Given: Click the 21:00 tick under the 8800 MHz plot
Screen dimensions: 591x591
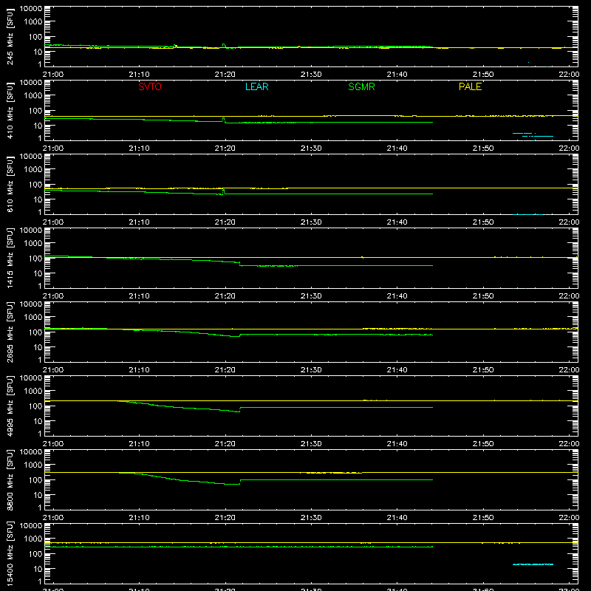Looking at the screenshot, I should point(53,518).
